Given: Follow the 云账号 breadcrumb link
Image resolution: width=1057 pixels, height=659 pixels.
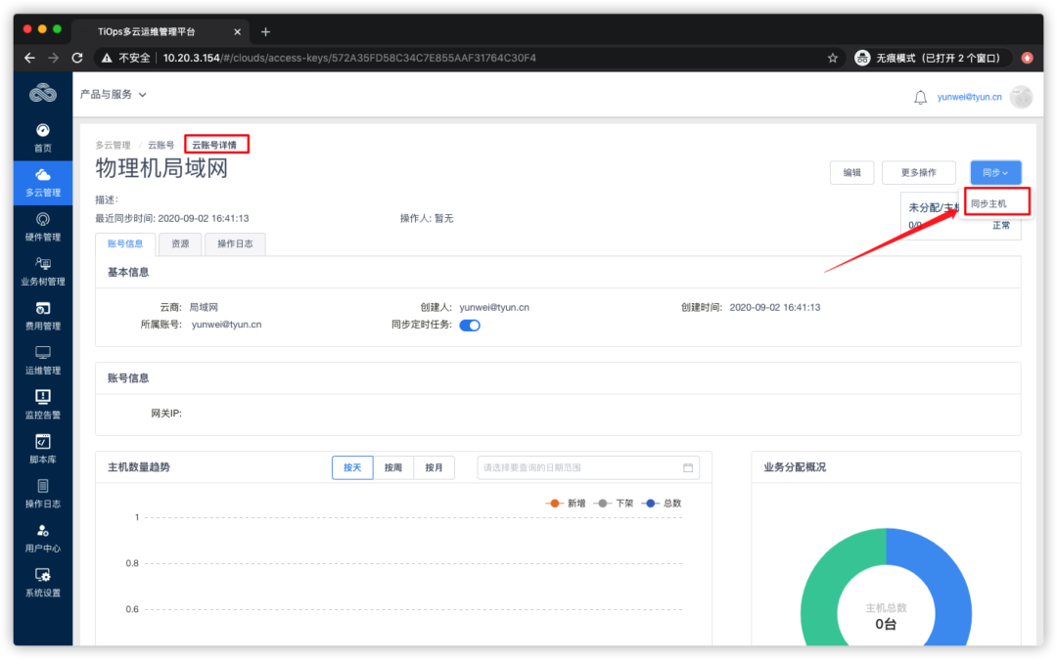Looking at the screenshot, I should [x=161, y=144].
